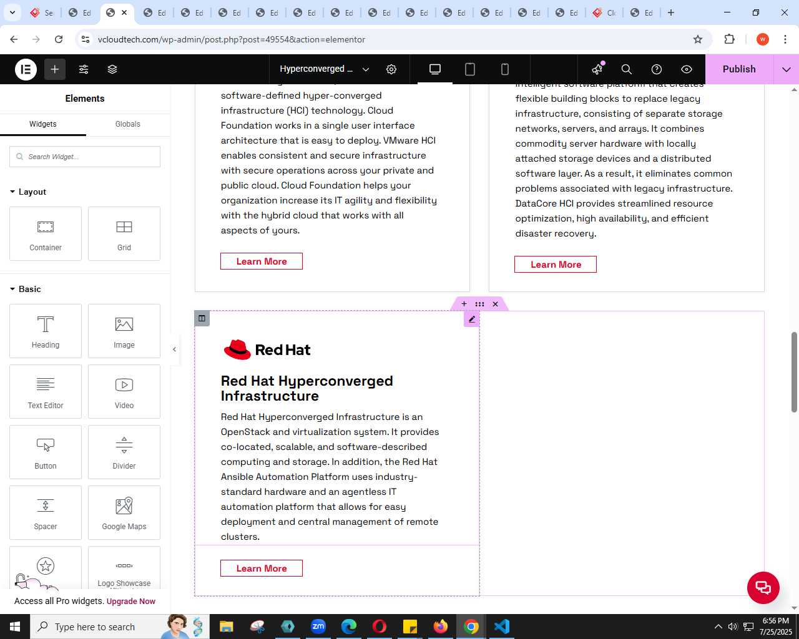Open the Elementor logo menu
This screenshot has width=799, height=639.
(26, 69)
